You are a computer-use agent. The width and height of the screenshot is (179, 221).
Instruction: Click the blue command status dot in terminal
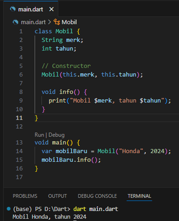tap(9, 209)
